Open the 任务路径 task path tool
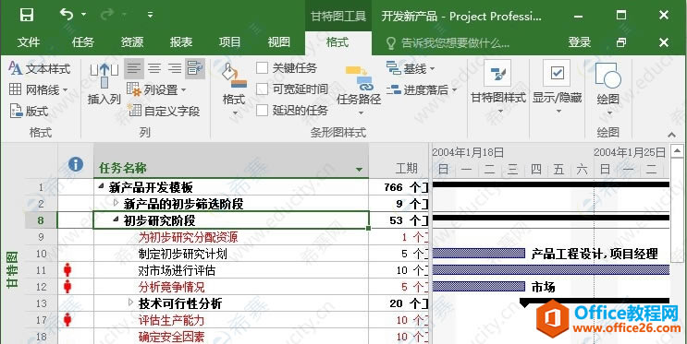The image size is (687, 344). coord(359,89)
